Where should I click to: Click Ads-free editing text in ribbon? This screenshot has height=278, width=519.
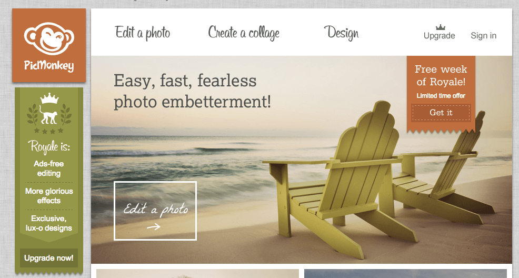pos(49,168)
